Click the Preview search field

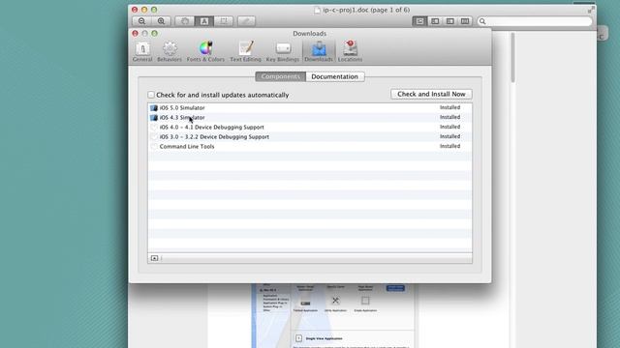[535, 21]
